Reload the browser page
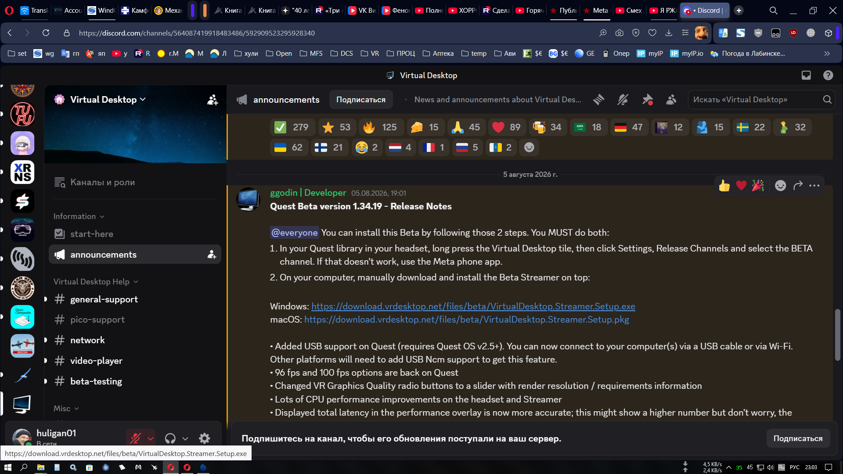The height and width of the screenshot is (474, 843). coord(46,33)
